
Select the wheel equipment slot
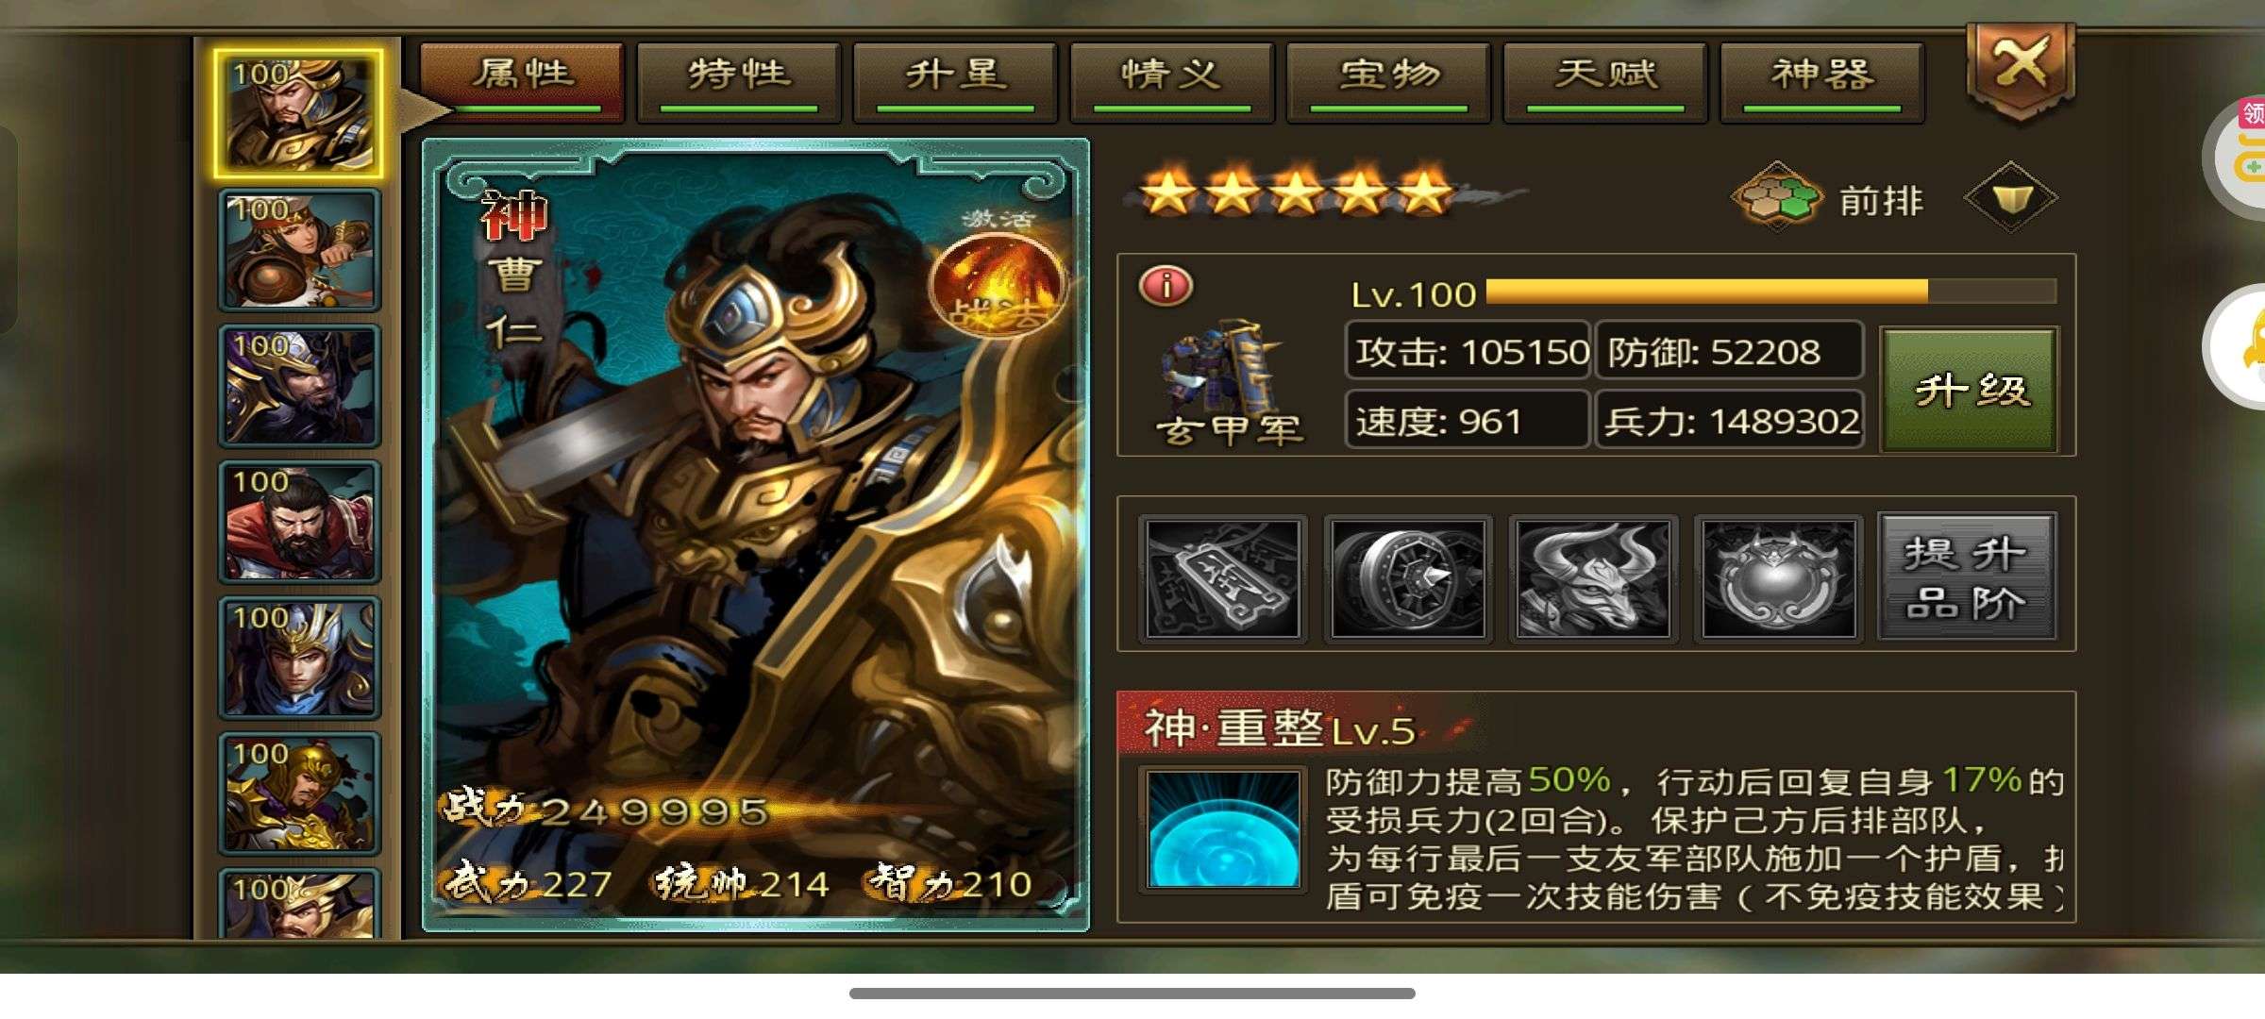[1408, 578]
